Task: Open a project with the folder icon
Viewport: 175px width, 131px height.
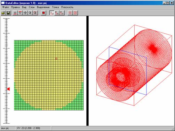Action: click(3, 13)
